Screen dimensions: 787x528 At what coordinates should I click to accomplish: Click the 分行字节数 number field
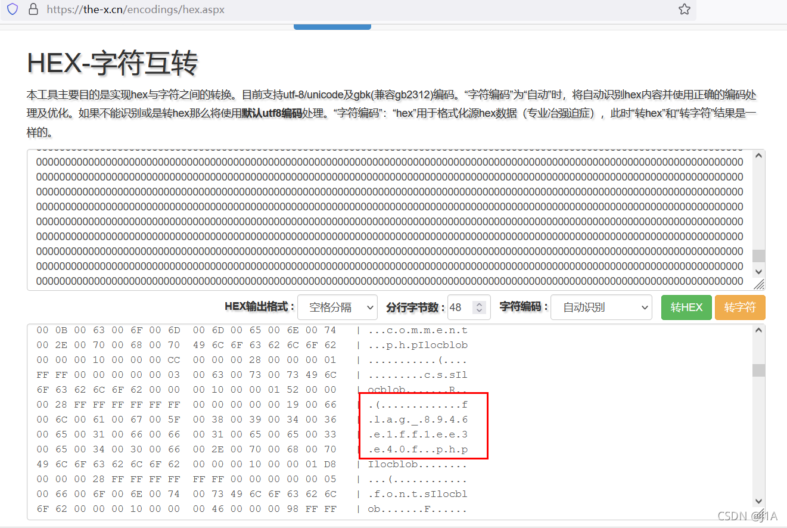tap(469, 307)
